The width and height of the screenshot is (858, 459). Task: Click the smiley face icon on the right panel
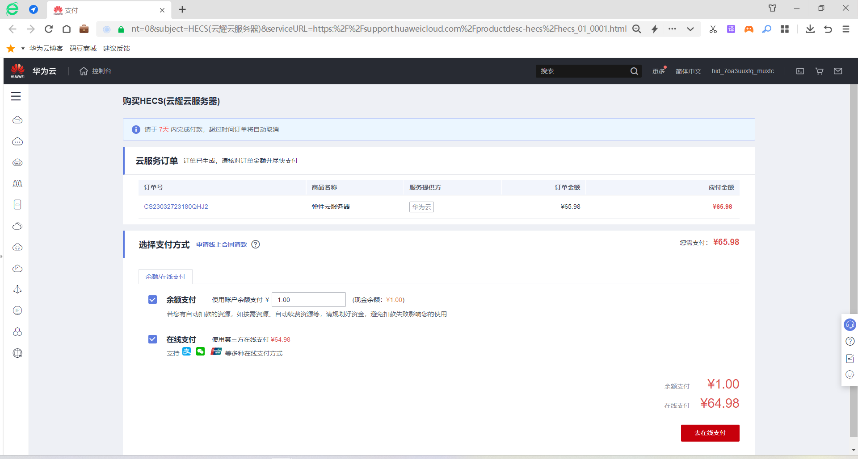[850, 375]
